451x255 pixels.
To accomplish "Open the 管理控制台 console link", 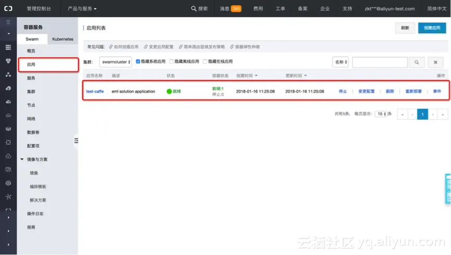I will click(x=39, y=9).
